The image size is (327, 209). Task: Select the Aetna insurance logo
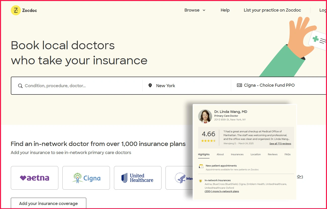click(35, 178)
